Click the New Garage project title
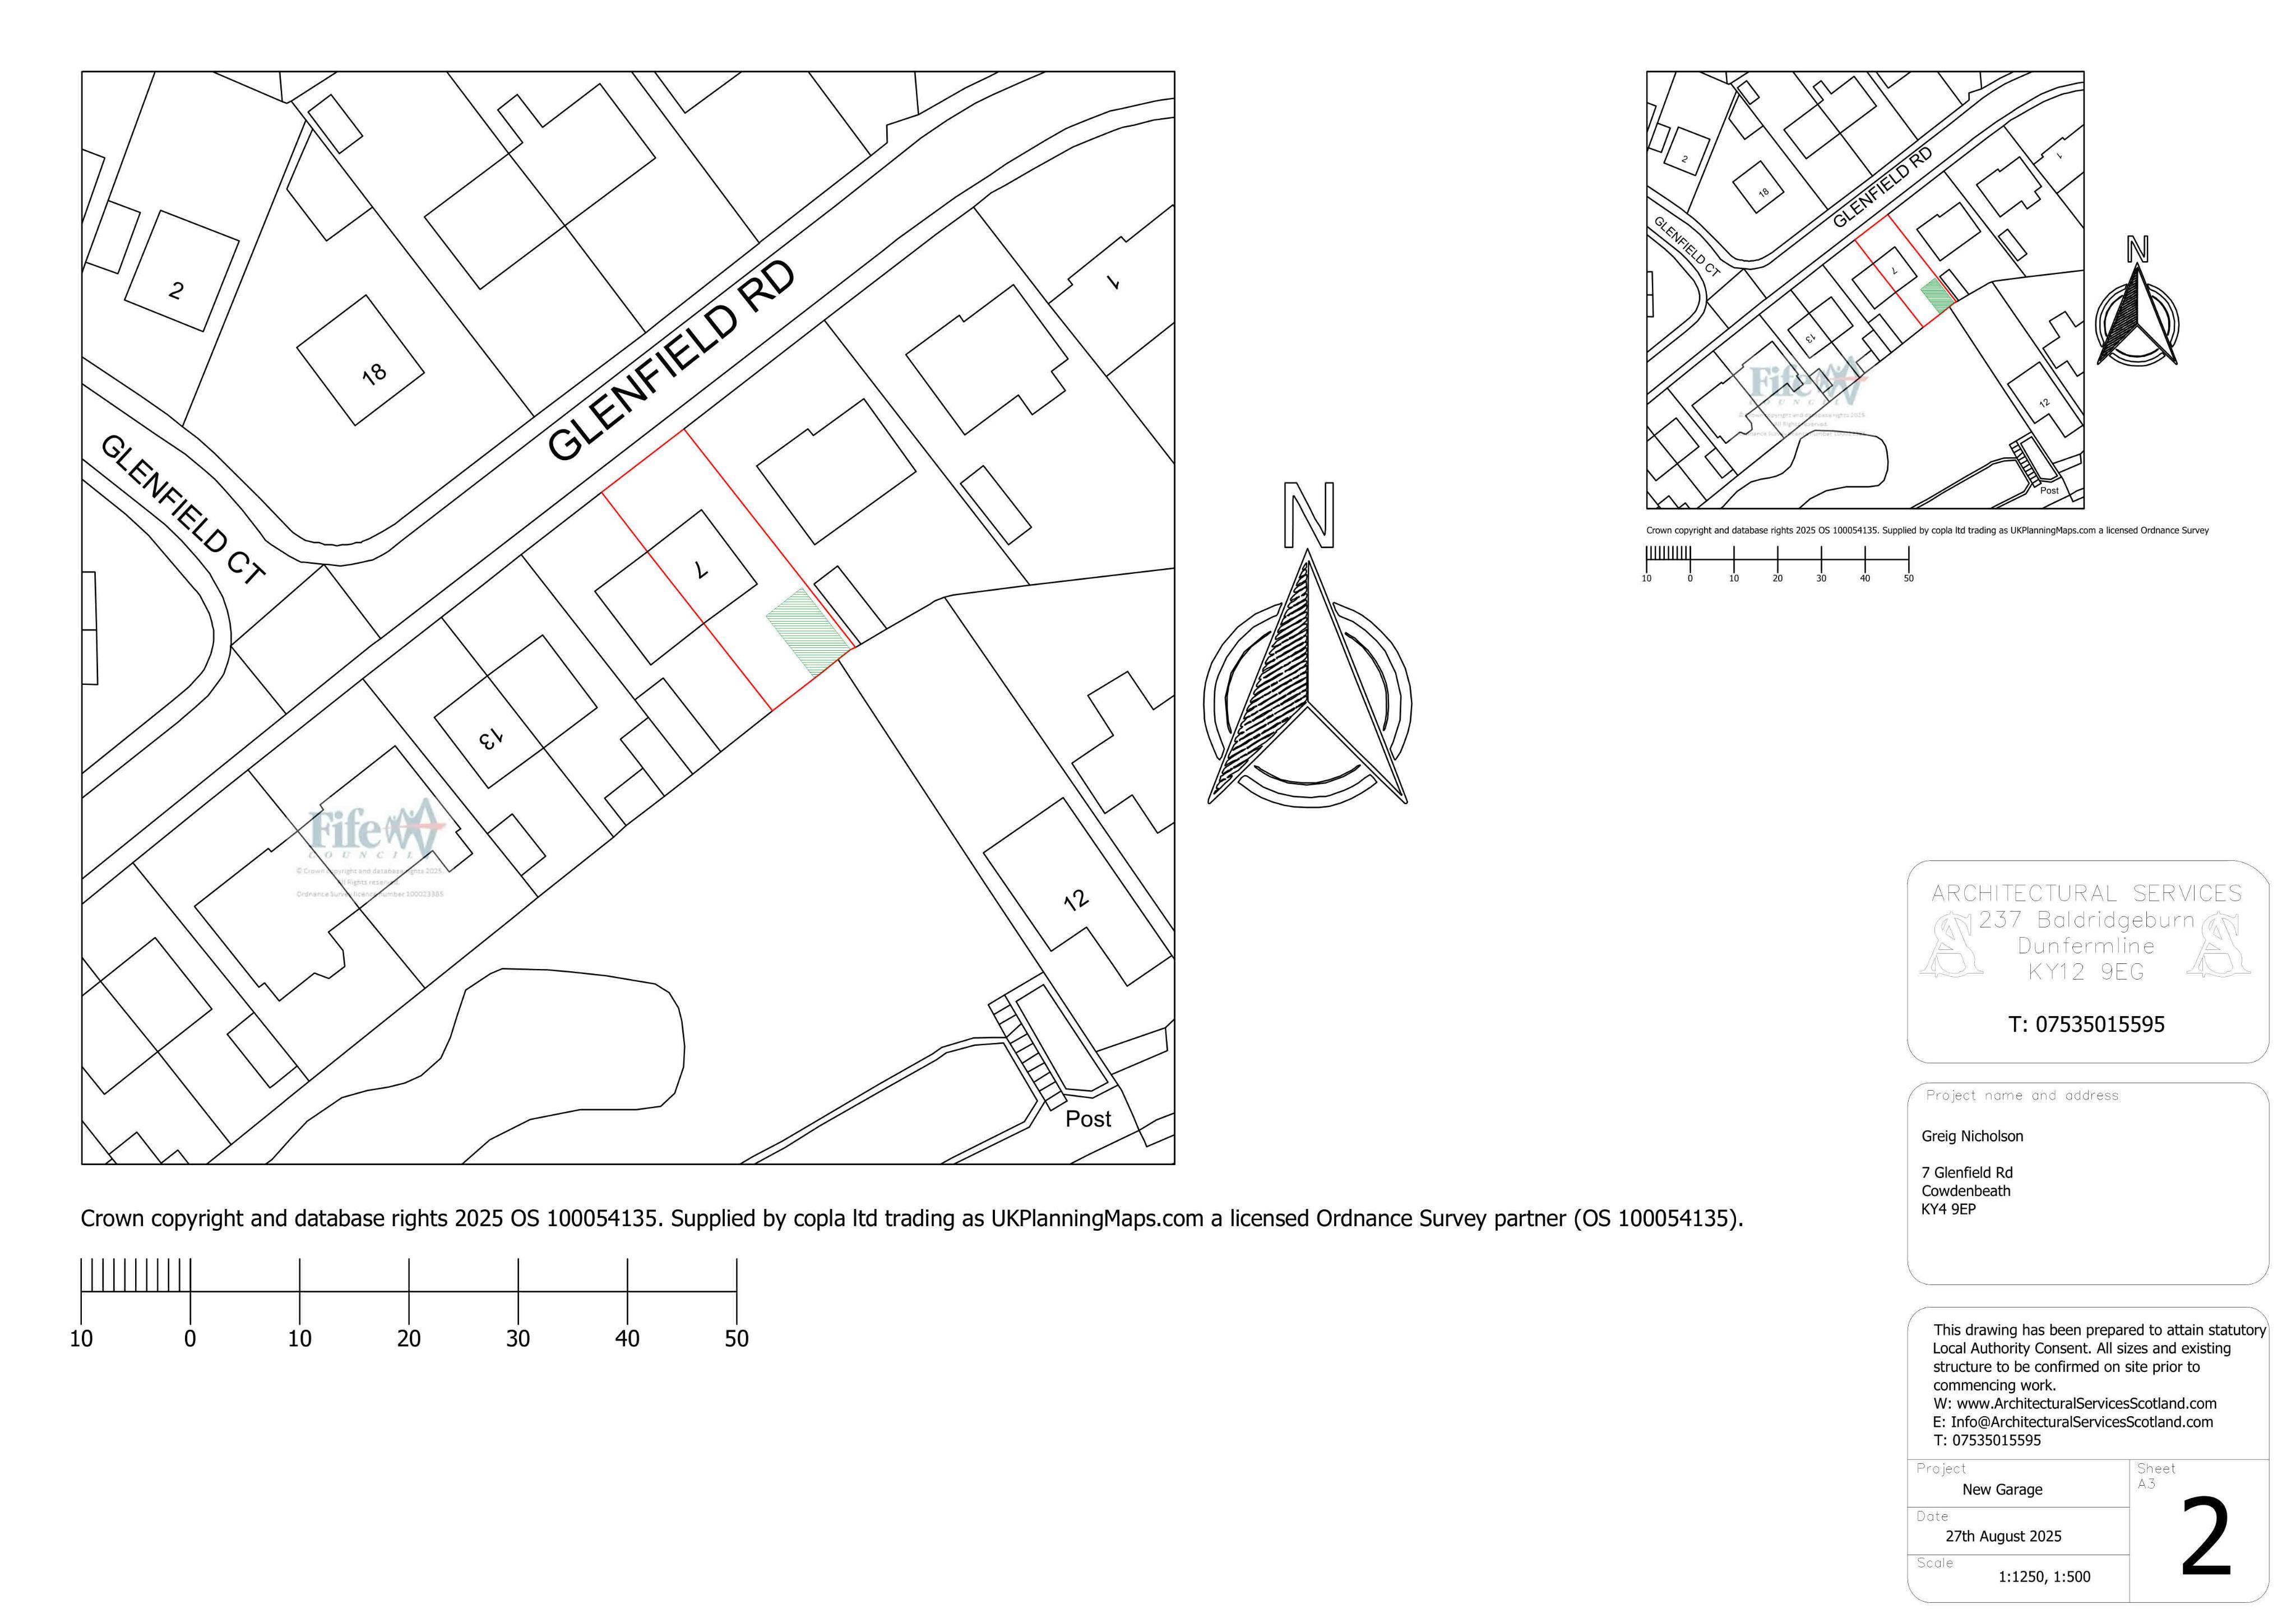 click(2002, 1489)
